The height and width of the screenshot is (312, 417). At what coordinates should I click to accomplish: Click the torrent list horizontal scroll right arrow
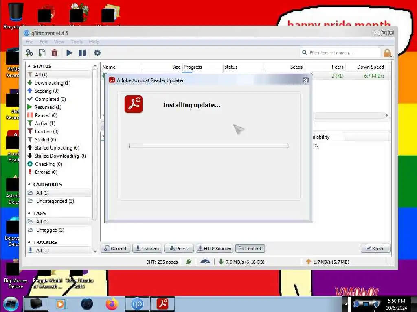click(x=387, y=115)
